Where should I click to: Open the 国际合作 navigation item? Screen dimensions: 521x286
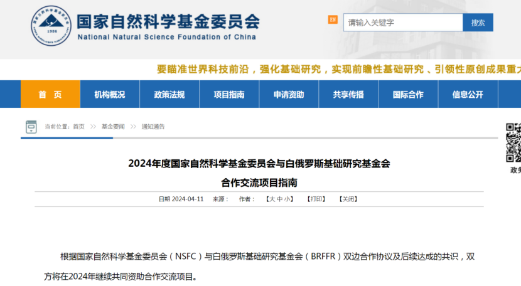(x=408, y=95)
